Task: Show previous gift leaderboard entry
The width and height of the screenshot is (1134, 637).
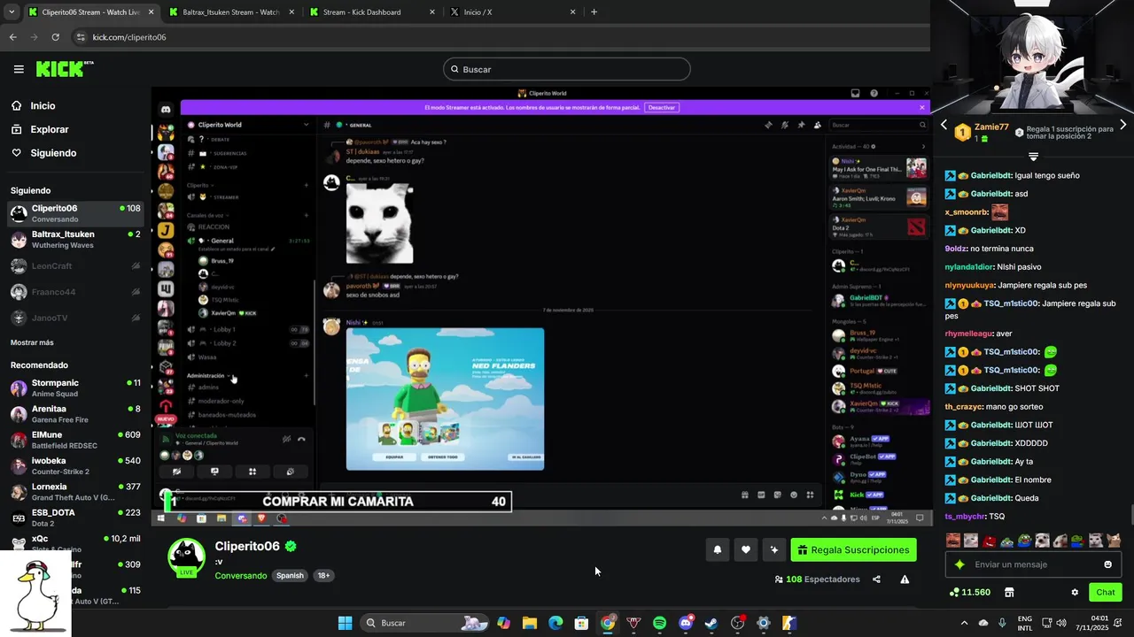Action: 944,126
